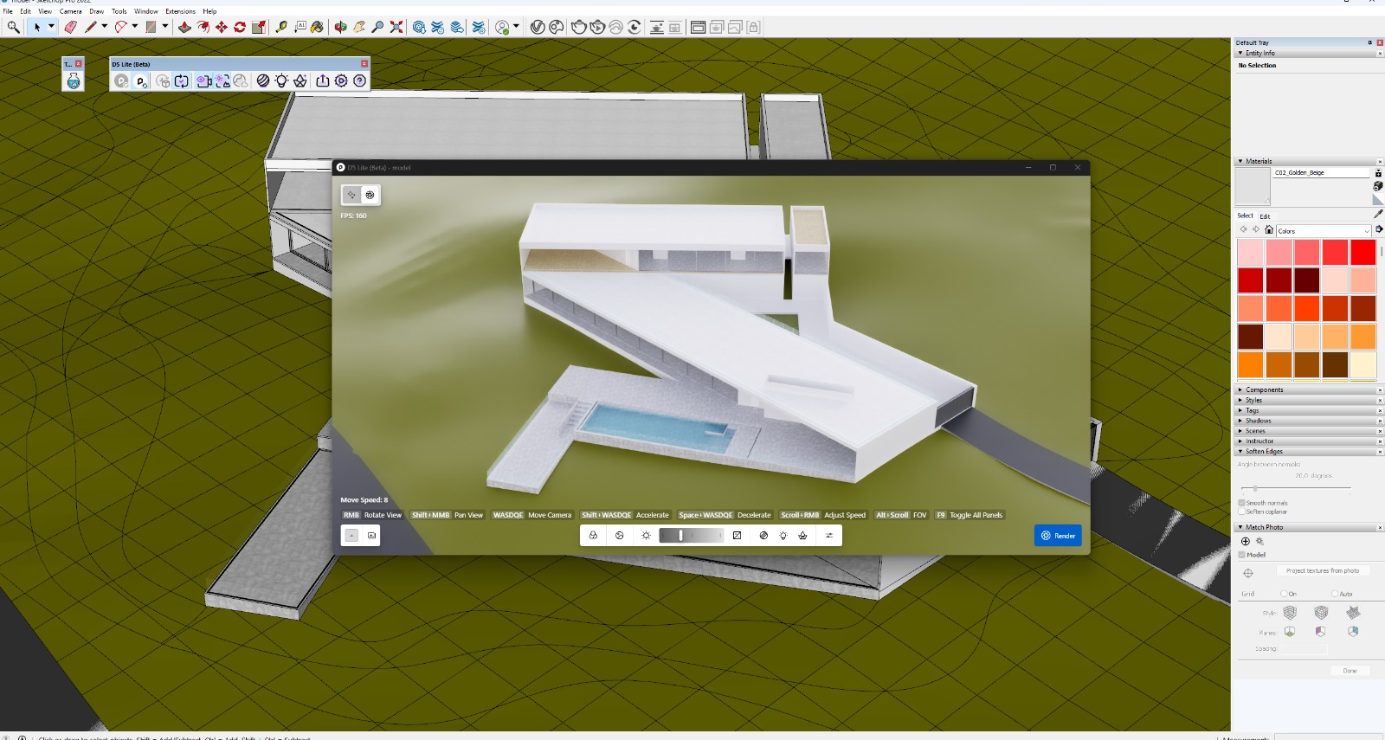Open D5 Lite help icon
The width and height of the screenshot is (1385, 740).
[x=360, y=80]
